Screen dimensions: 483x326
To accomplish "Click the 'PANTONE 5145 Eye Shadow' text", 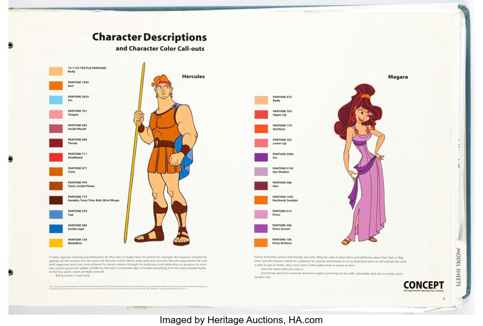I will (x=283, y=170).
